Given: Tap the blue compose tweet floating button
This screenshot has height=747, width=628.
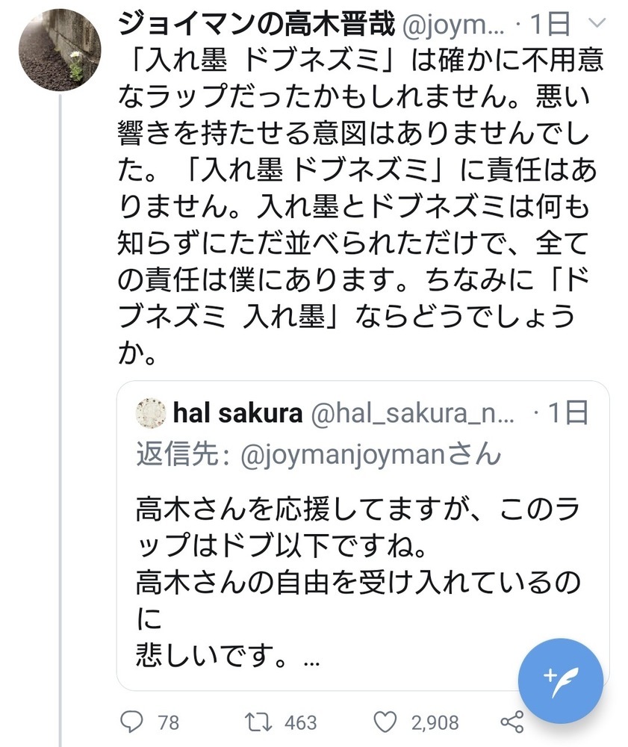Looking at the screenshot, I should [560, 679].
